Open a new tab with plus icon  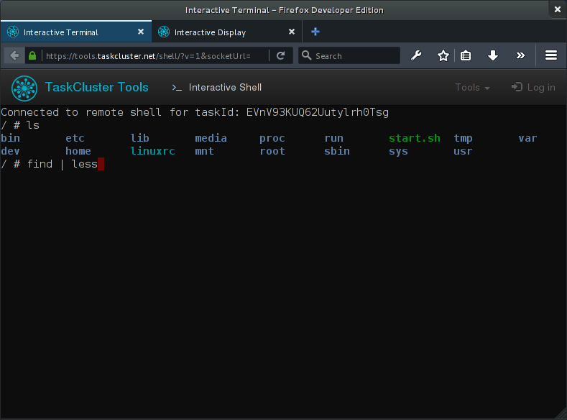pyautogui.click(x=315, y=32)
